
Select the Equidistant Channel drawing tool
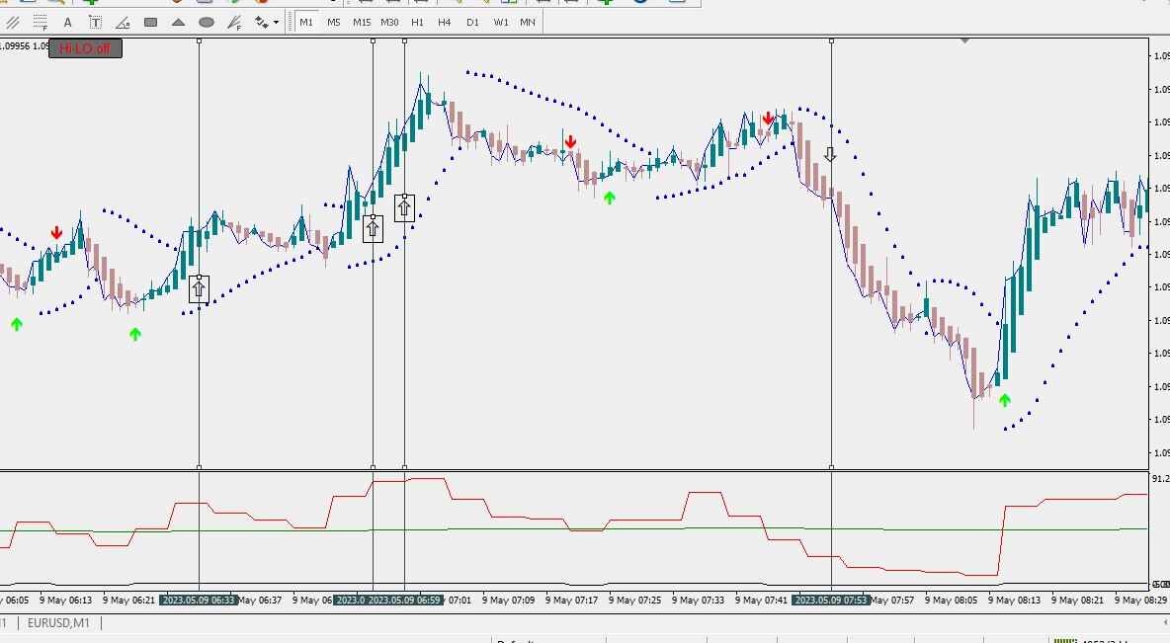click(x=13, y=23)
